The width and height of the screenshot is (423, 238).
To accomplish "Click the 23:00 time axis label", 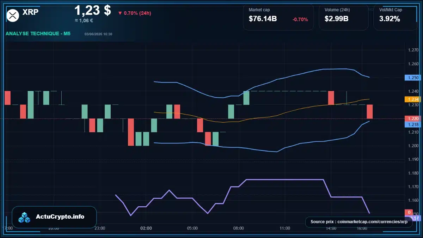I will 100,228.
